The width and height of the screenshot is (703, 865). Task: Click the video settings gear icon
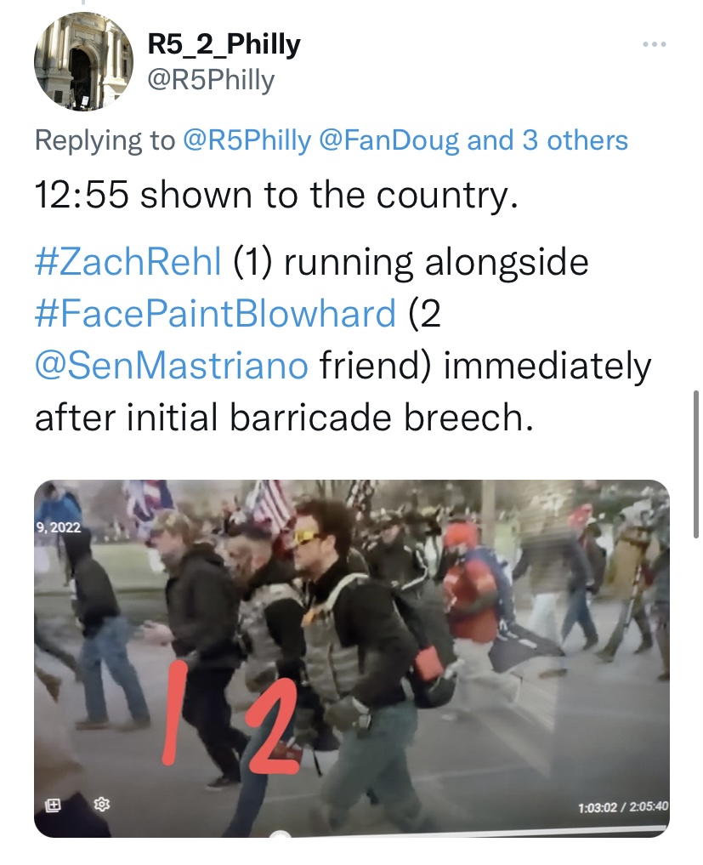[x=102, y=805]
